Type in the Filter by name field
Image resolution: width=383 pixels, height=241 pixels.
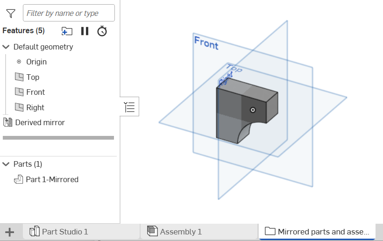[69, 13]
